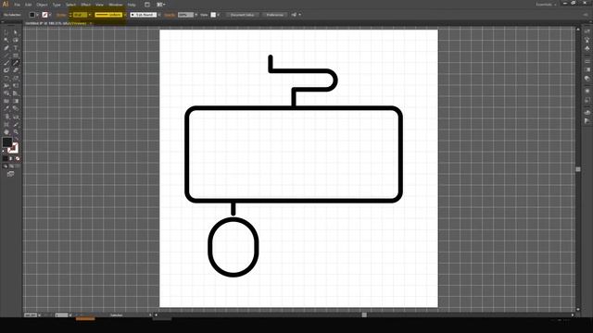Screen dimensions: 593x333
Task: Select the Eraser tool
Action: tap(16, 70)
